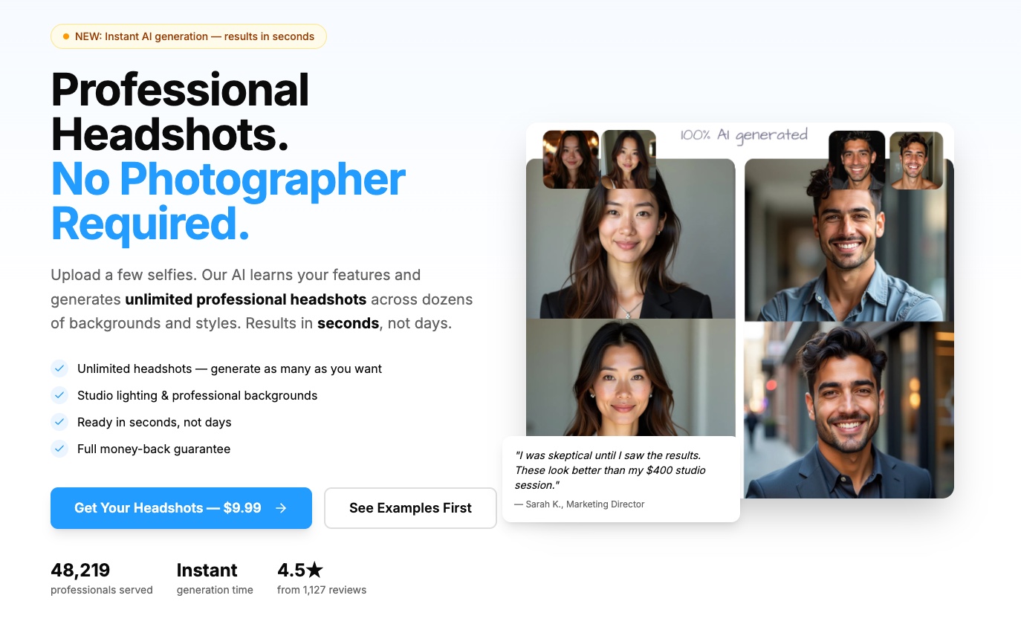The image size is (1021, 627).
Task: Click the arrow icon in Get Your Headshots button
Action: (281, 508)
